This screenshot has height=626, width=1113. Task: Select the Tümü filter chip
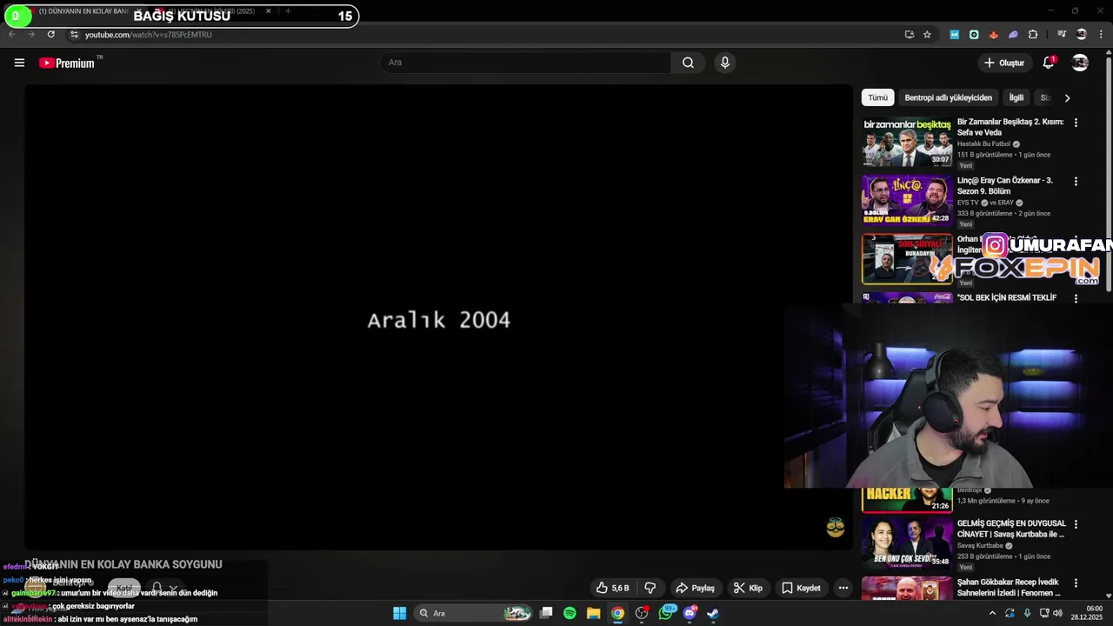[878, 97]
